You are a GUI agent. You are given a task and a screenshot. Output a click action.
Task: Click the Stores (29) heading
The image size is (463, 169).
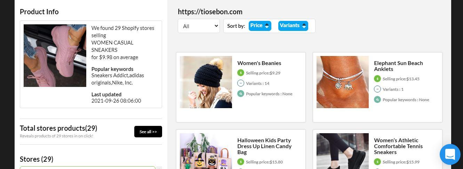coord(37,159)
